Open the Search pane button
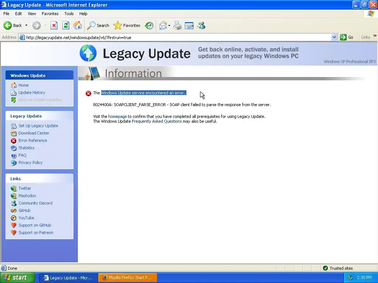Viewport: 378px width, 283px height. 98,25
